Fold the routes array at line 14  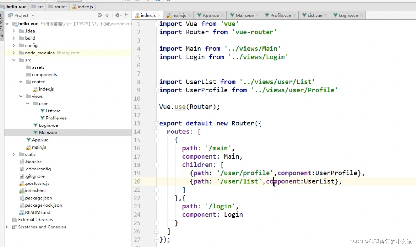(x=156, y=132)
